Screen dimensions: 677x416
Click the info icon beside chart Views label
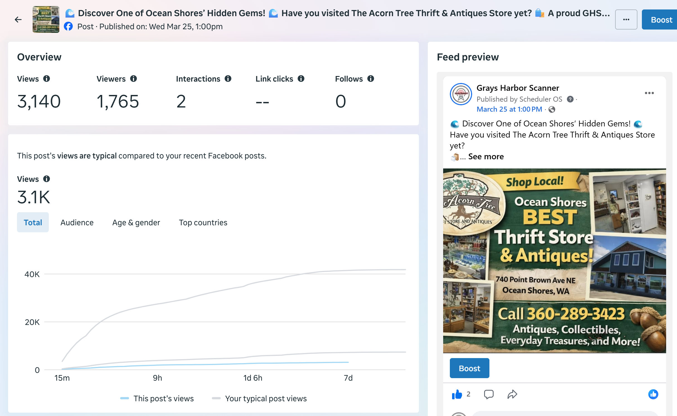[47, 179]
